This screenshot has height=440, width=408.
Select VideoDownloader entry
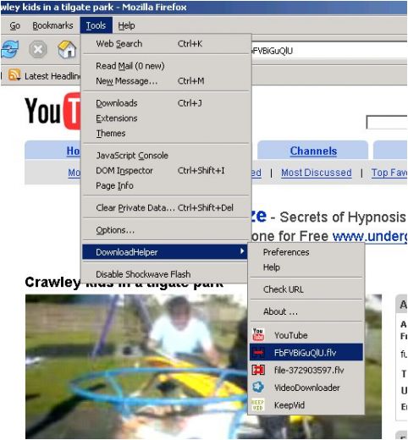pos(306,388)
